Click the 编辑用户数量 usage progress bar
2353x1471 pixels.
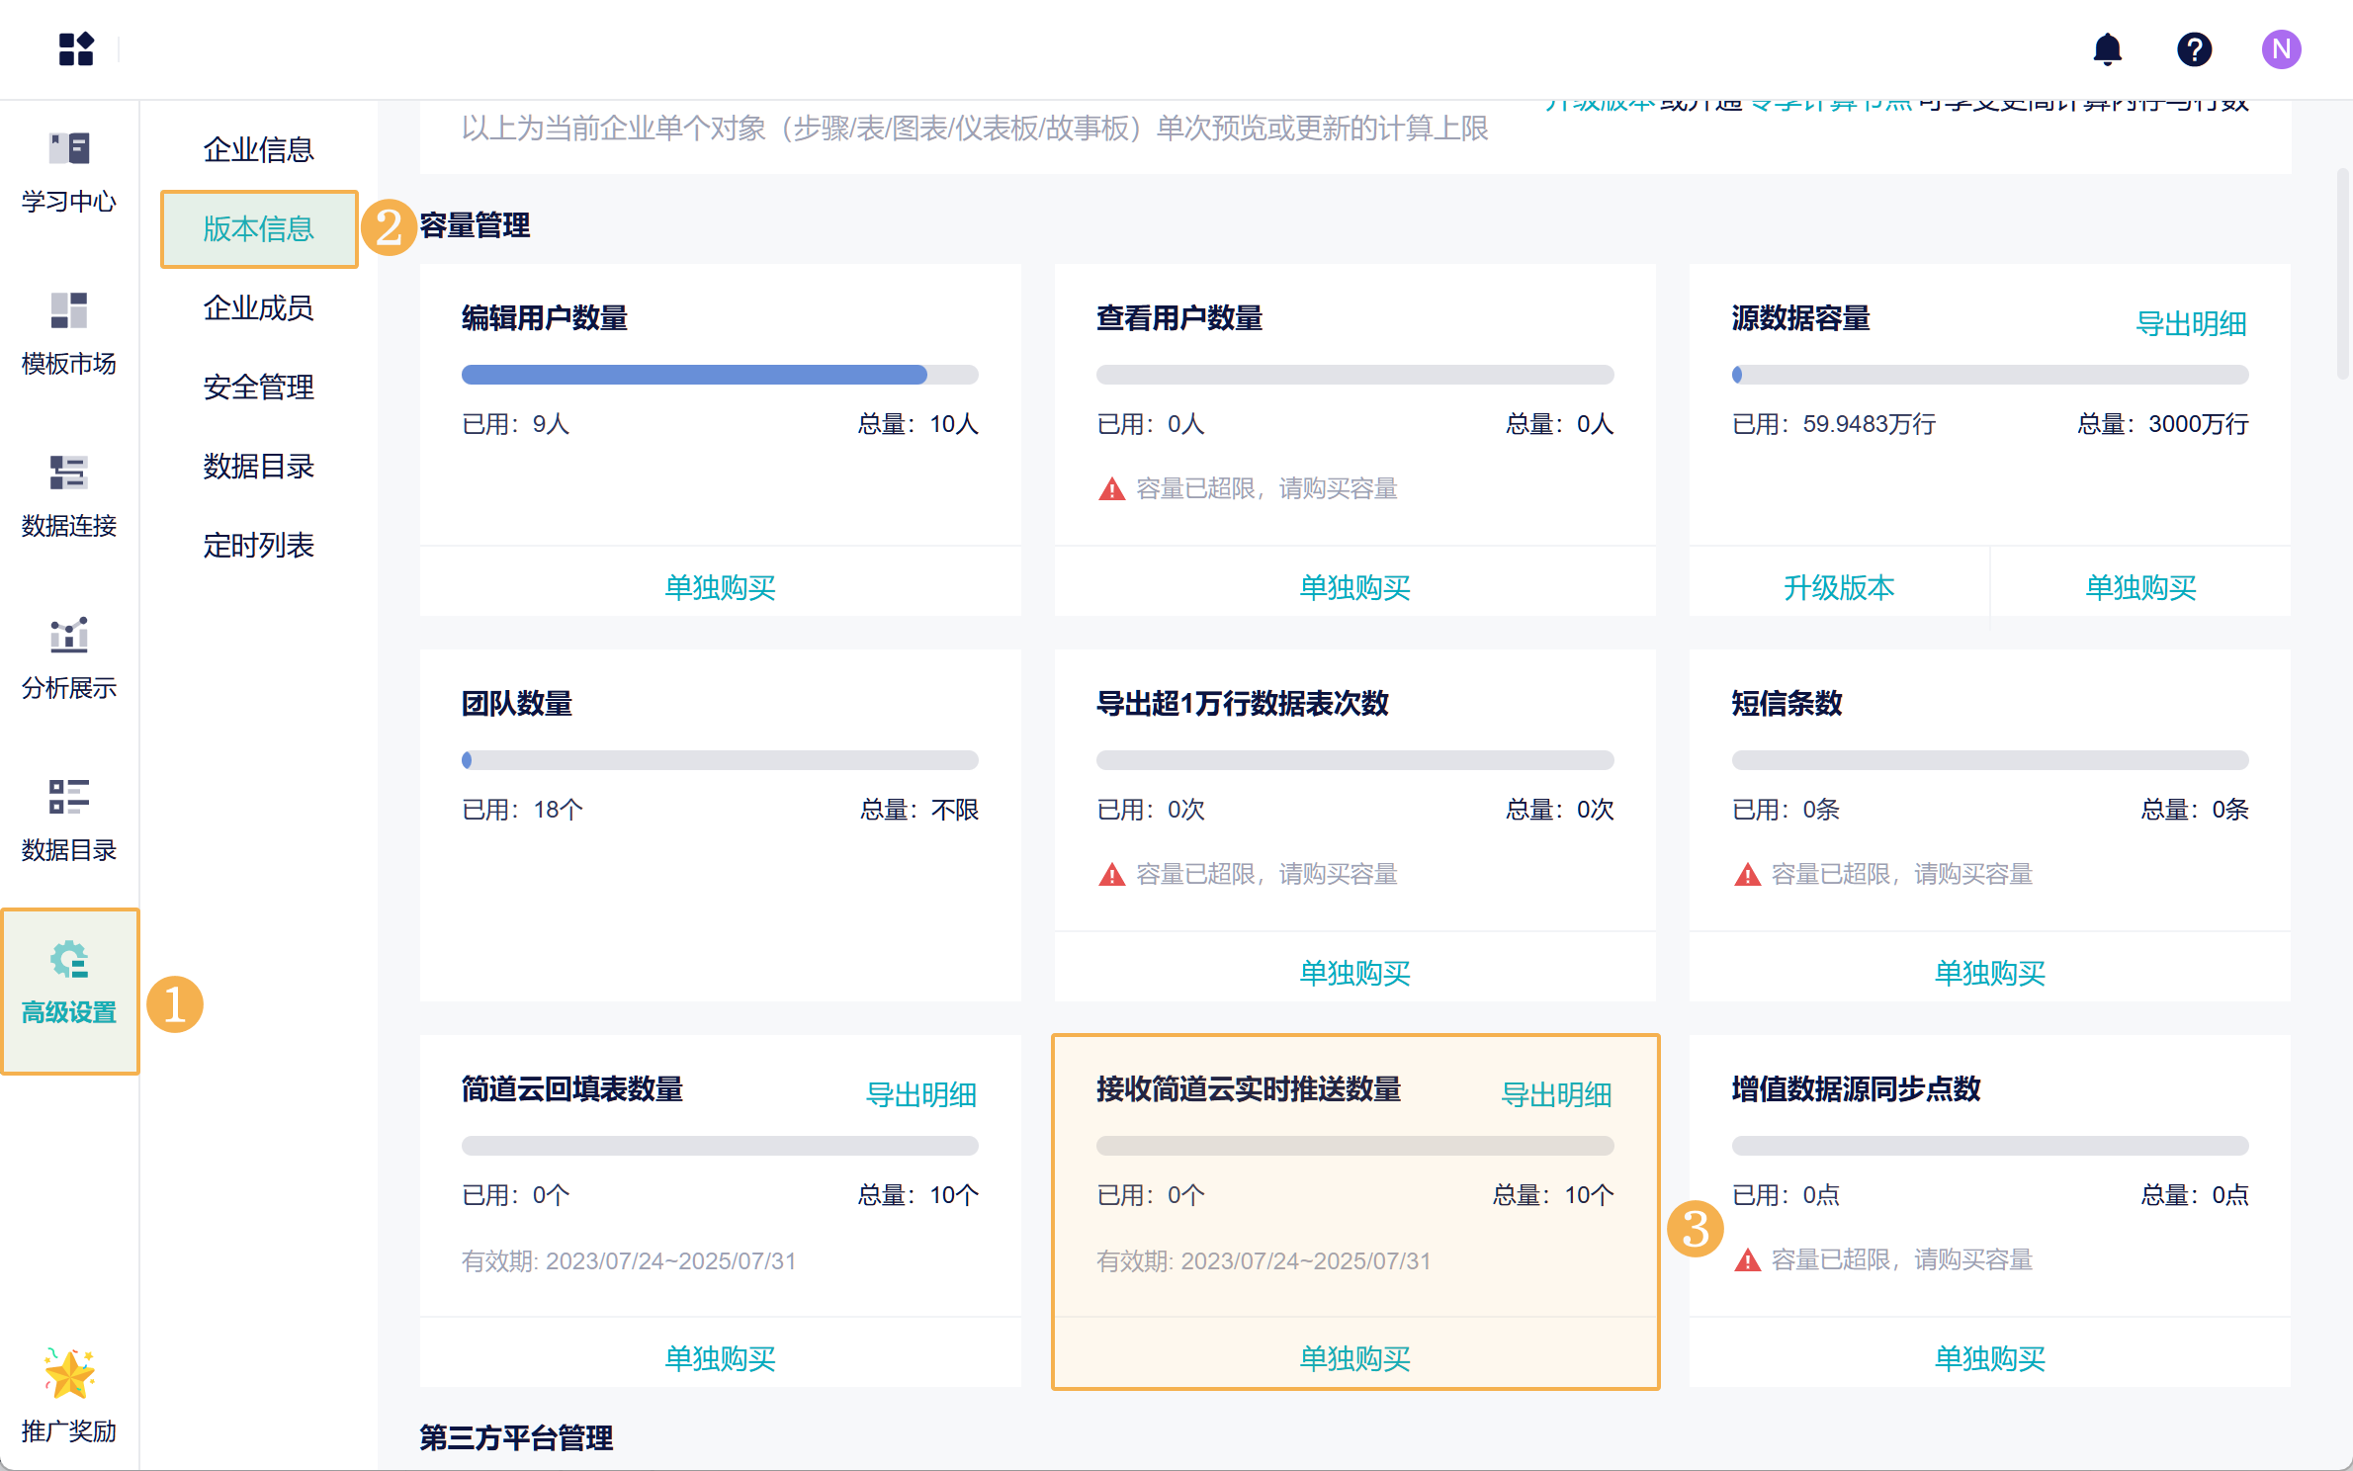(x=720, y=375)
